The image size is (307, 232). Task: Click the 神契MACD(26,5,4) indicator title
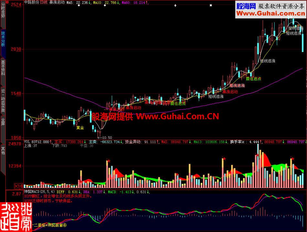pyautogui.click(x=39, y=192)
